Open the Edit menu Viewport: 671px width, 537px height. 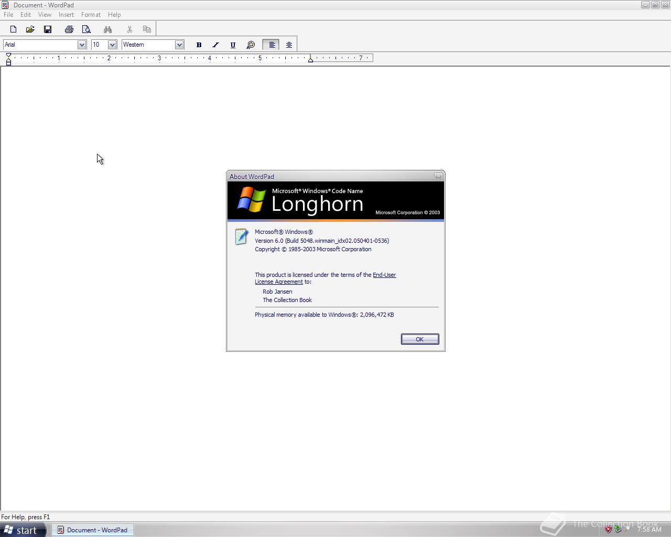coord(26,15)
